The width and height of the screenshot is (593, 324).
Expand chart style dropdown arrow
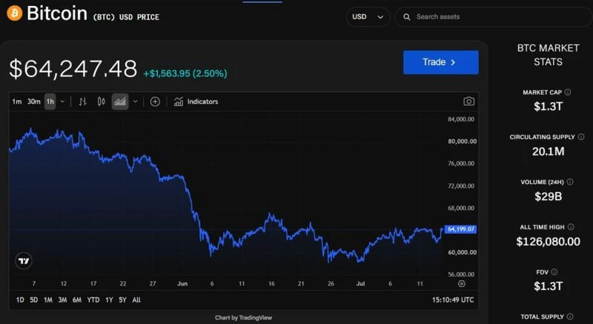click(135, 101)
